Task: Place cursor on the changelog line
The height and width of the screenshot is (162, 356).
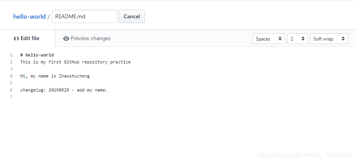Action: coord(64,90)
